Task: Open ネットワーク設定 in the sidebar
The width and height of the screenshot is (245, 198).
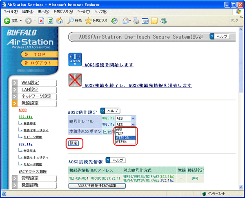Action: [x=36, y=96]
